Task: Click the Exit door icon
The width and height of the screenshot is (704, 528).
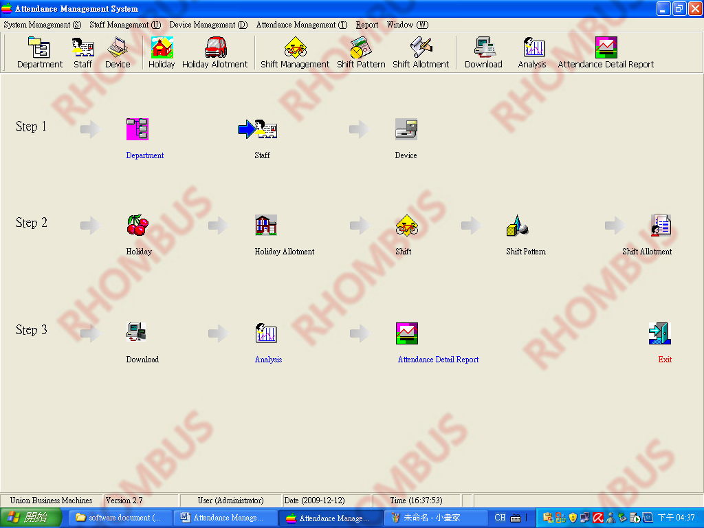Action: [x=659, y=333]
